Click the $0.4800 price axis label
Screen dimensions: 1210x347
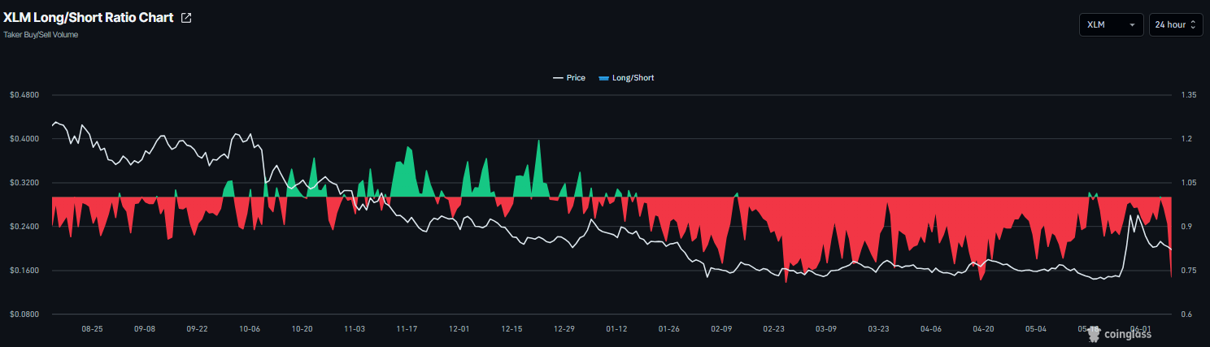[x=24, y=95]
